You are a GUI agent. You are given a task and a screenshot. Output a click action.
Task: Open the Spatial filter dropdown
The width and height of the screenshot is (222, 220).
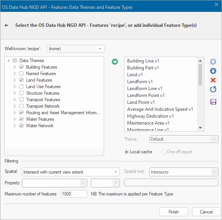pos(116,172)
